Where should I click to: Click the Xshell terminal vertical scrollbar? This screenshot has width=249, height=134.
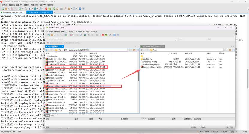point(248,79)
